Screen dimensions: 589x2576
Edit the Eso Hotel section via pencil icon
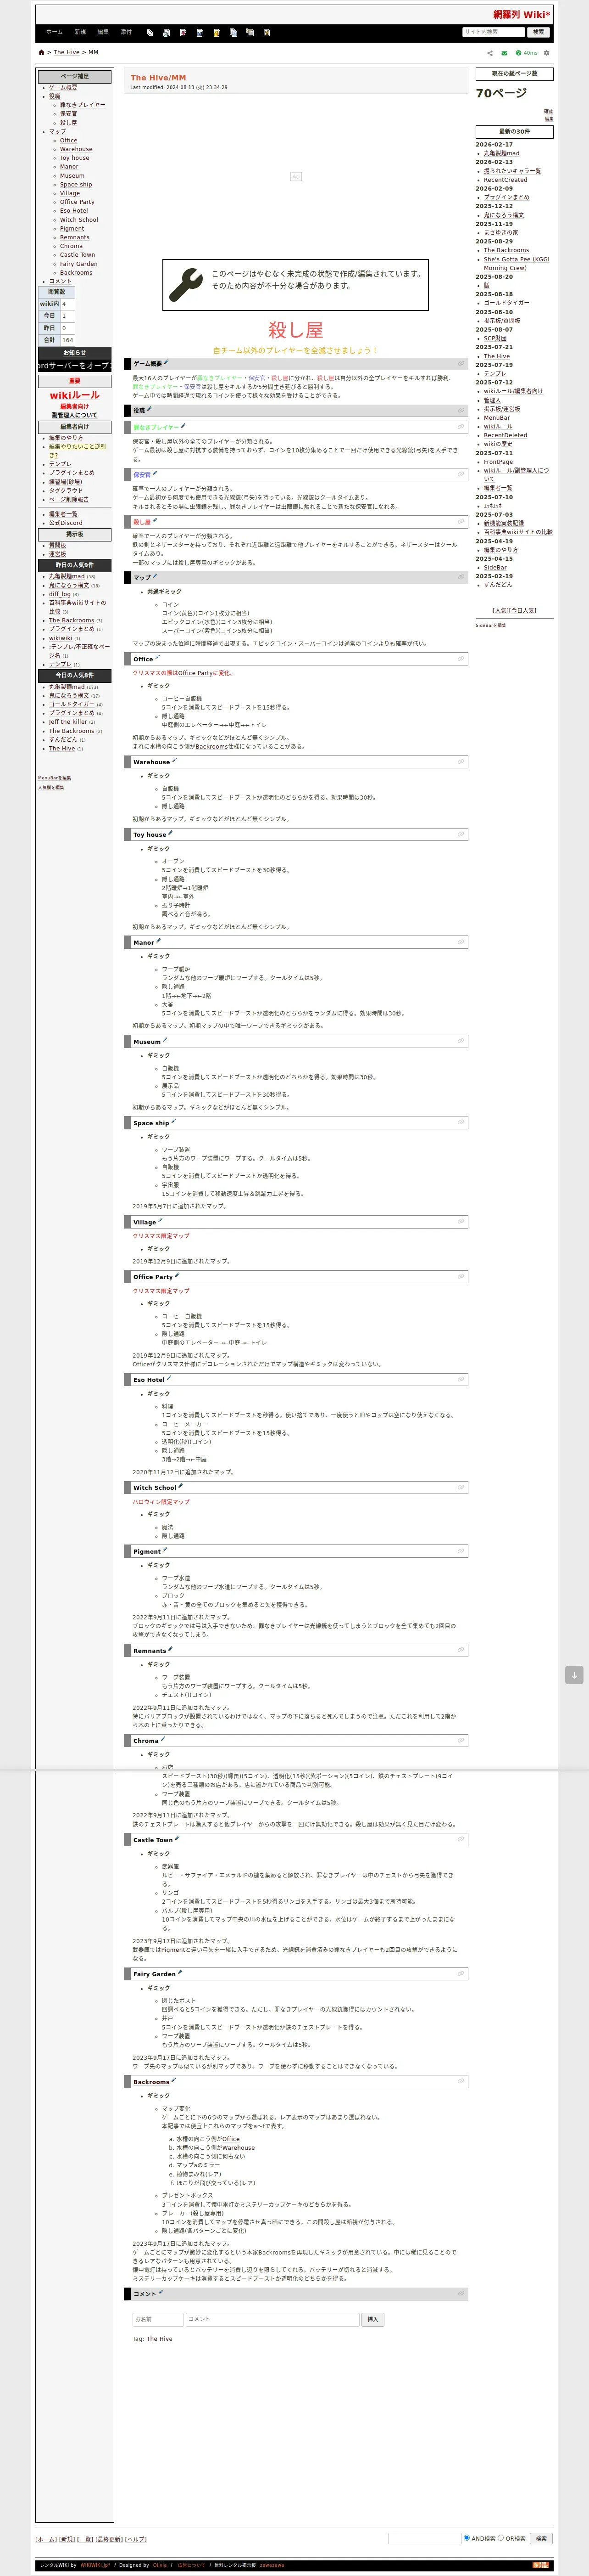pos(170,1378)
